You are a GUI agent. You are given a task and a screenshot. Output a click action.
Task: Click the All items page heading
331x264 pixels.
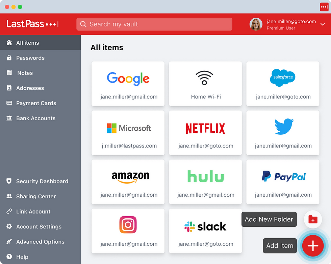coord(107,47)
